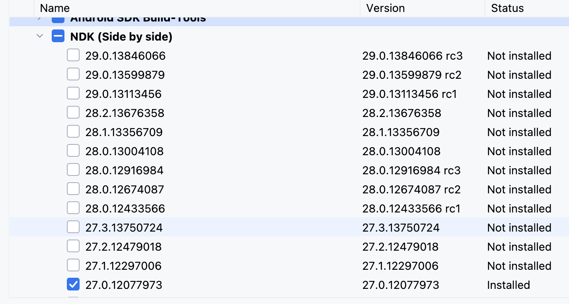Collapse the NDK (Side by side) group

40,36
